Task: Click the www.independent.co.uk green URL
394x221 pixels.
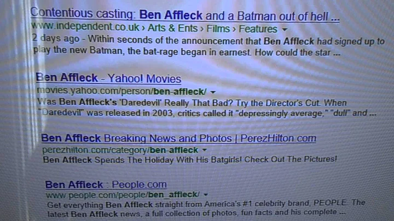Action: pos(85,27)
